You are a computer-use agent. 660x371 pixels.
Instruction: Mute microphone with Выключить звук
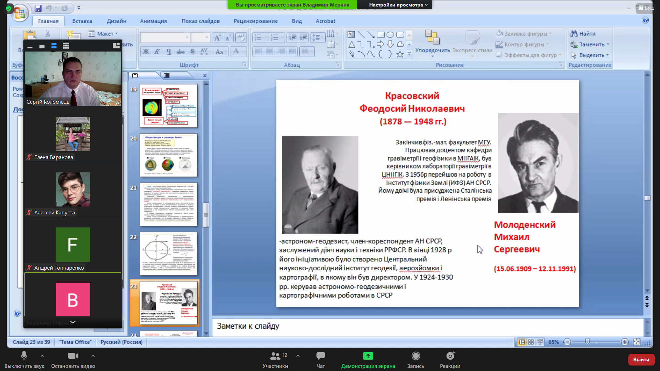point(24,356)
